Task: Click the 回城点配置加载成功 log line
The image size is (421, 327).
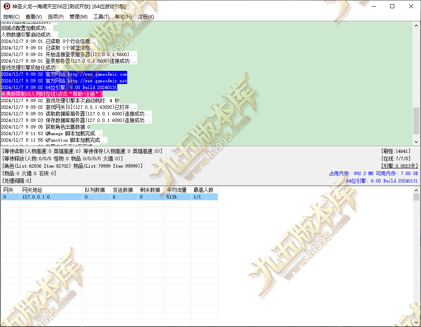Action: [x=27, y=28]
